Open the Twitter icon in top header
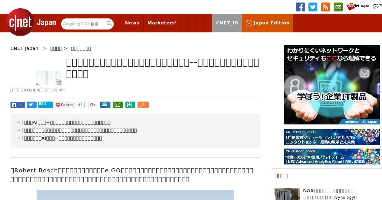The image size is (382, 200). tap(313, 7)
